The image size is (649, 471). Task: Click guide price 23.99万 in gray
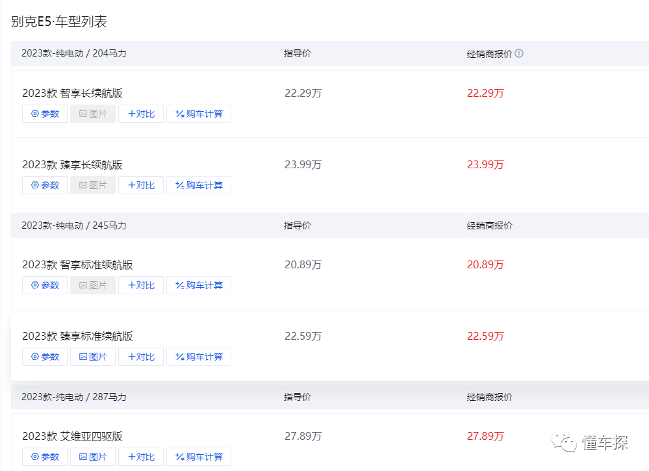pyautogui.click(x=303, y=165)
